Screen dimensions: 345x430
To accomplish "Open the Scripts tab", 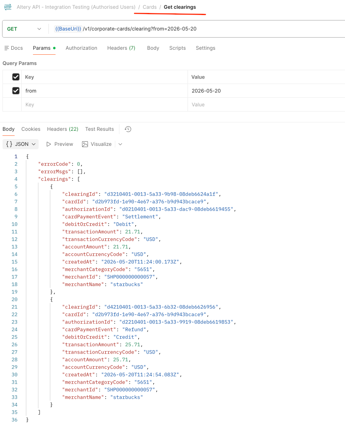I will point(177,48).
